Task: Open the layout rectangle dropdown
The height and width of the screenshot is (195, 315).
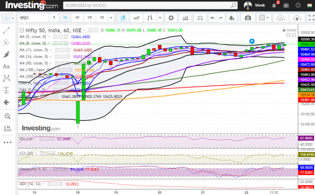Action: click(x=264, y=18)
